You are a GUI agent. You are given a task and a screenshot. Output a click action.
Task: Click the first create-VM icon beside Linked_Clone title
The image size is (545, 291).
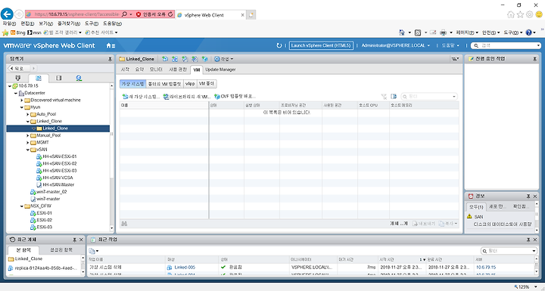pyautogui.click(x=166, y=59)
